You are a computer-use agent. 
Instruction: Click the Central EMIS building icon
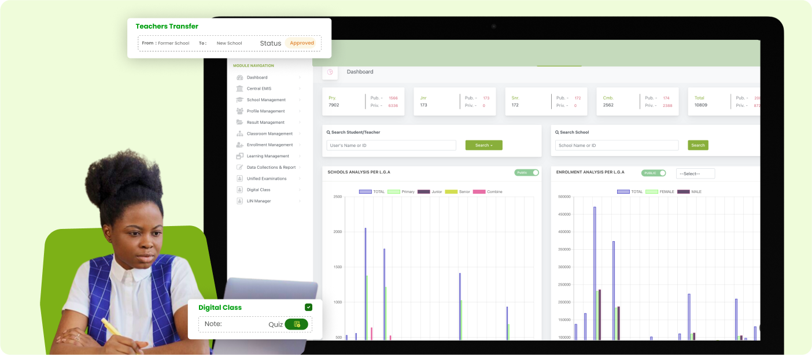[239, 88]
